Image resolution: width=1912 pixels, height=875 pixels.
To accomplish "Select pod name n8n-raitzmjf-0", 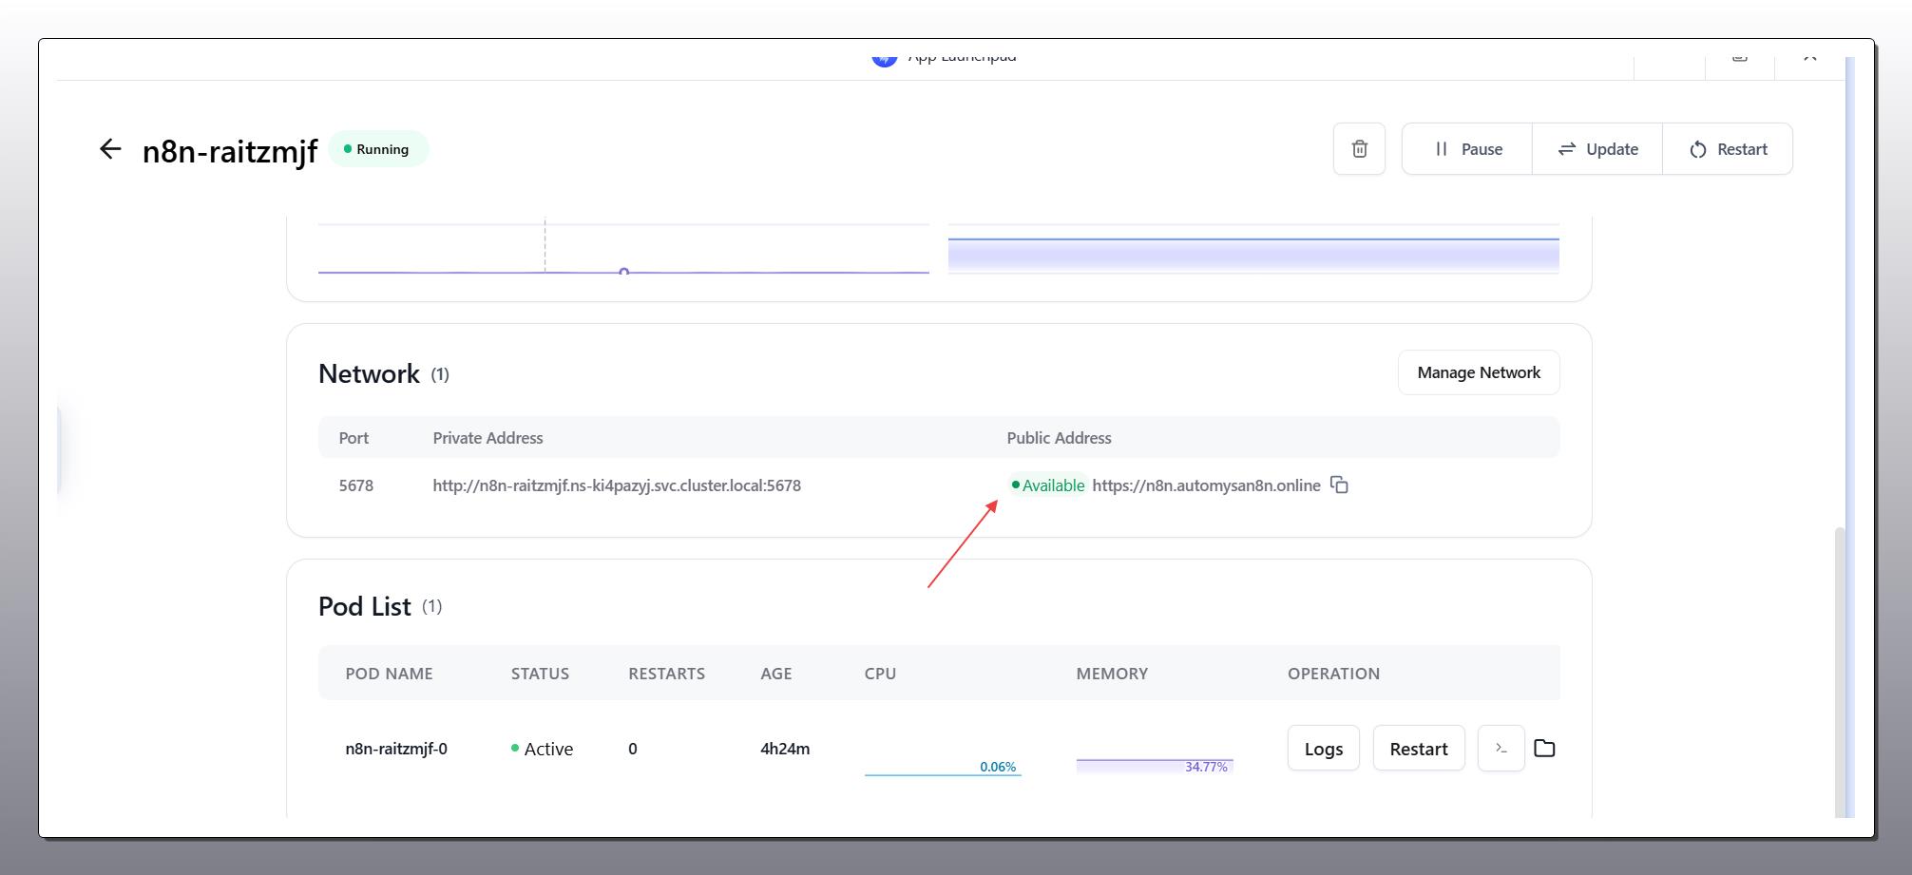I will click(x=396, y=749).
